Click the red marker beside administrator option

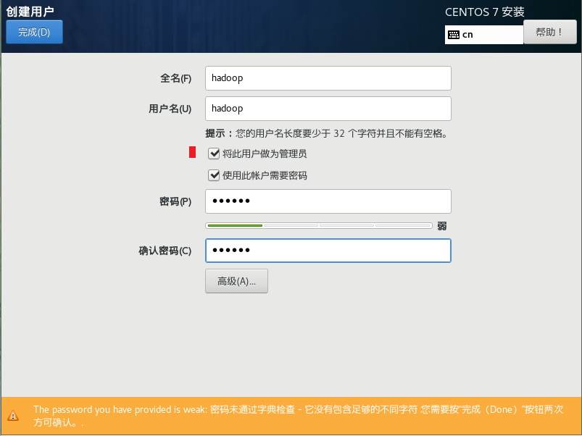tap(192, 152)
